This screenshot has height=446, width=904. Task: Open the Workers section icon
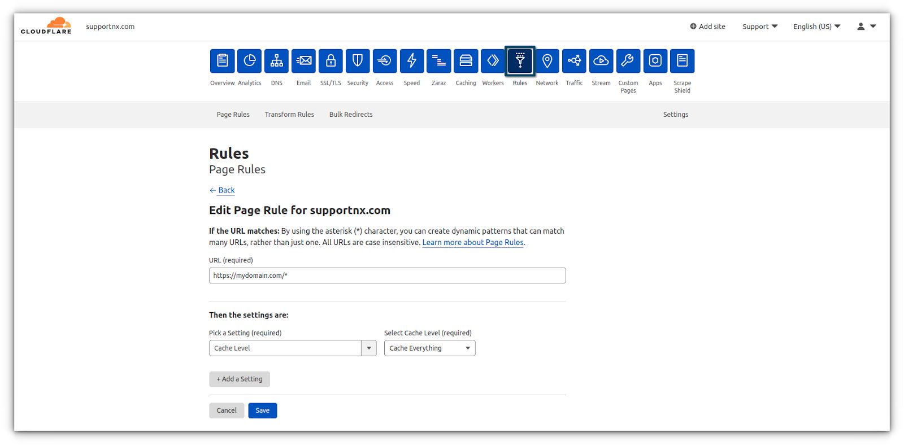(x=493, y=61)
